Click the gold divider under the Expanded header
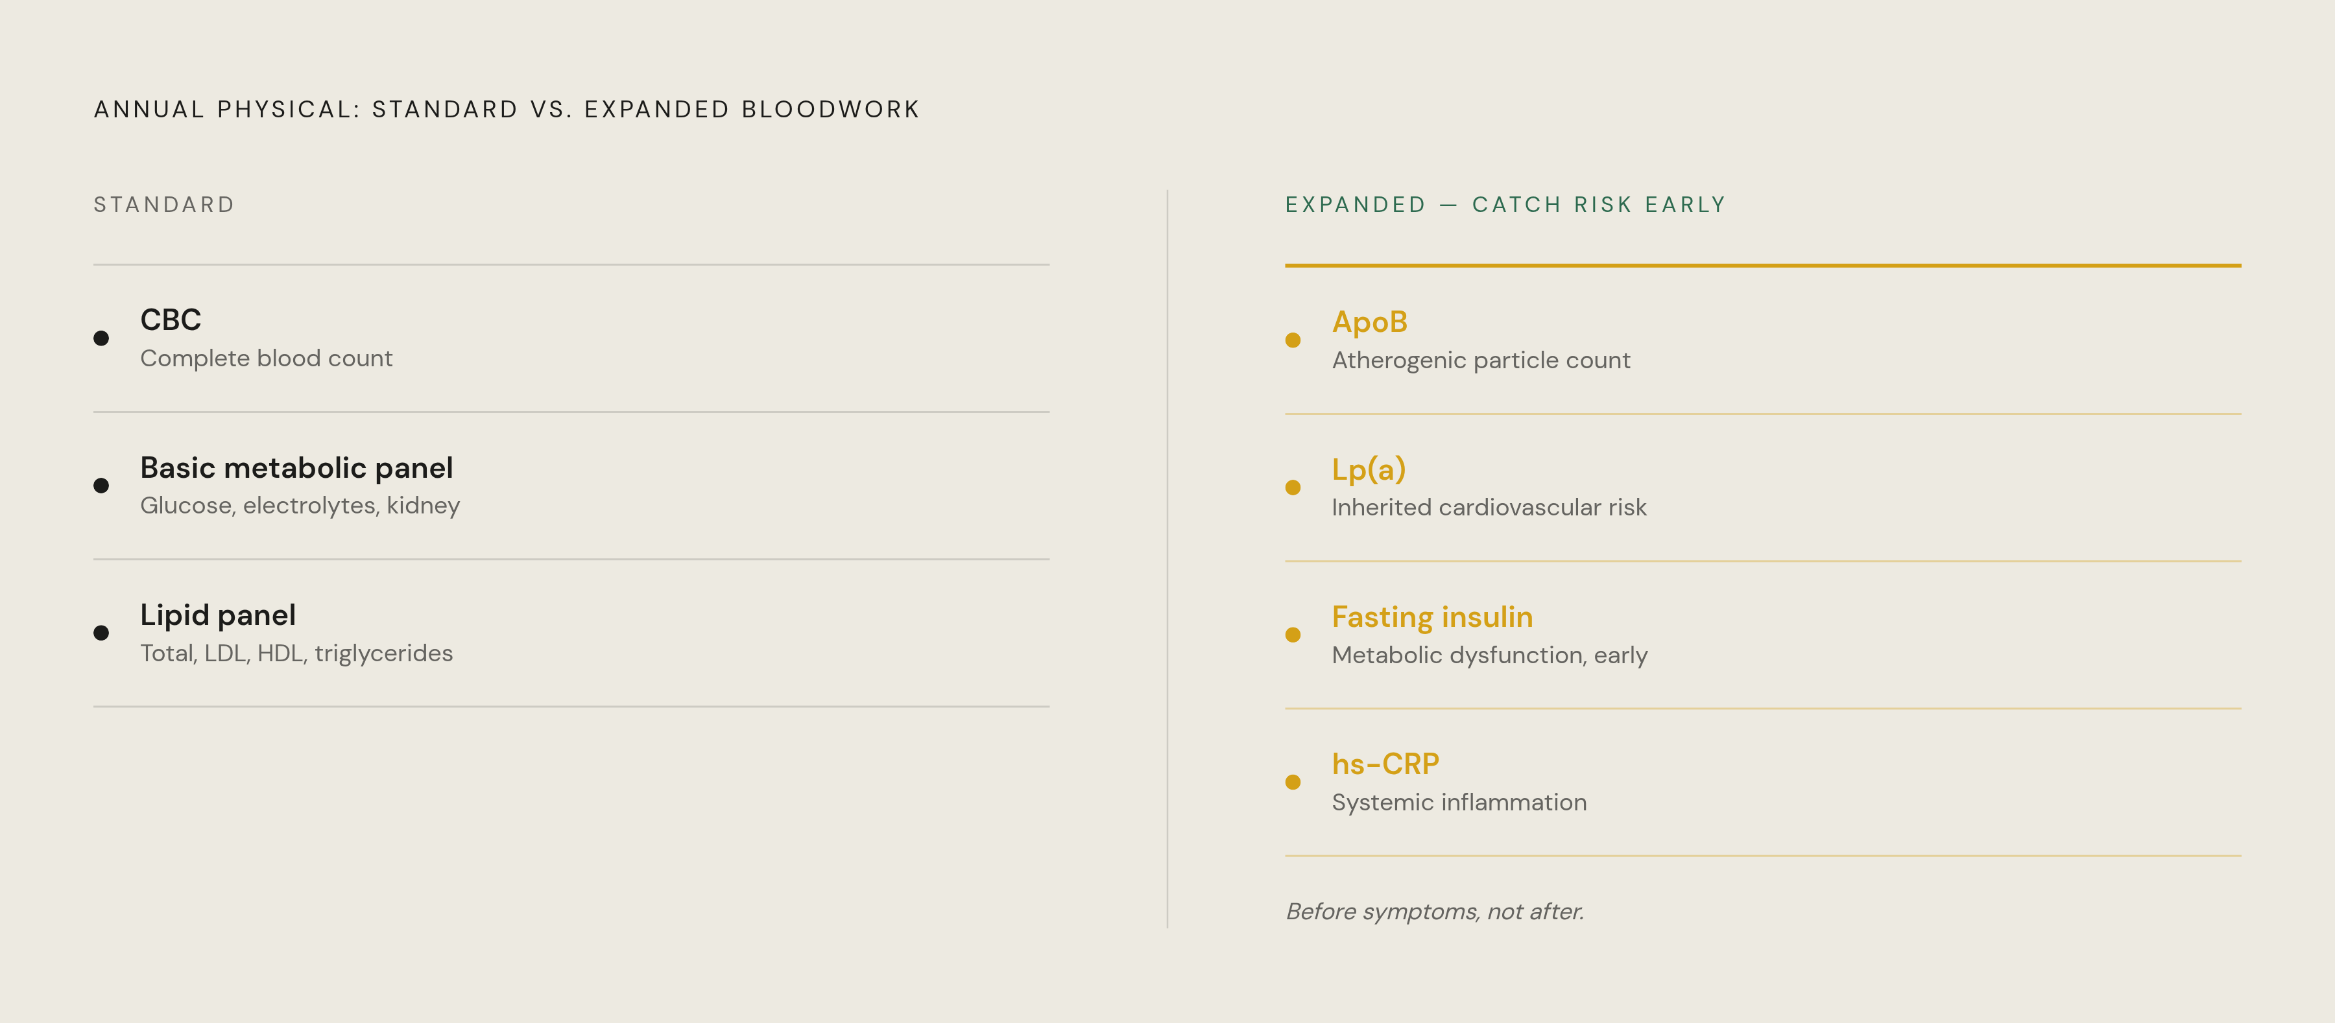The width and height of the screenshot is (2335, 1023). pos(1763,266)
